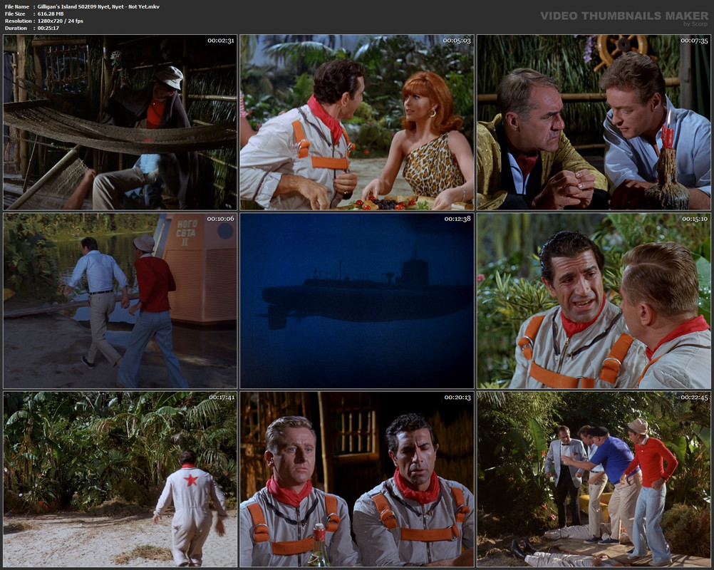Select the thumbnail timestamped 00:07:35
Image resolution: width=714 pixels, height=570 pixels.
pos(594,123)
